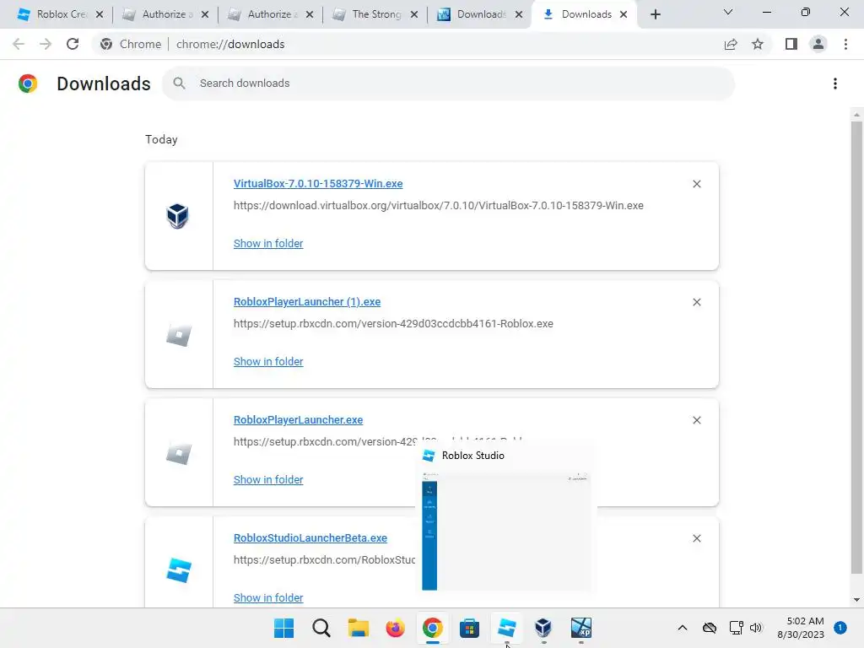Remove RobloxPlayerLauncher.exe from list
The image size is (864, 648).
[x=696, y=420]
